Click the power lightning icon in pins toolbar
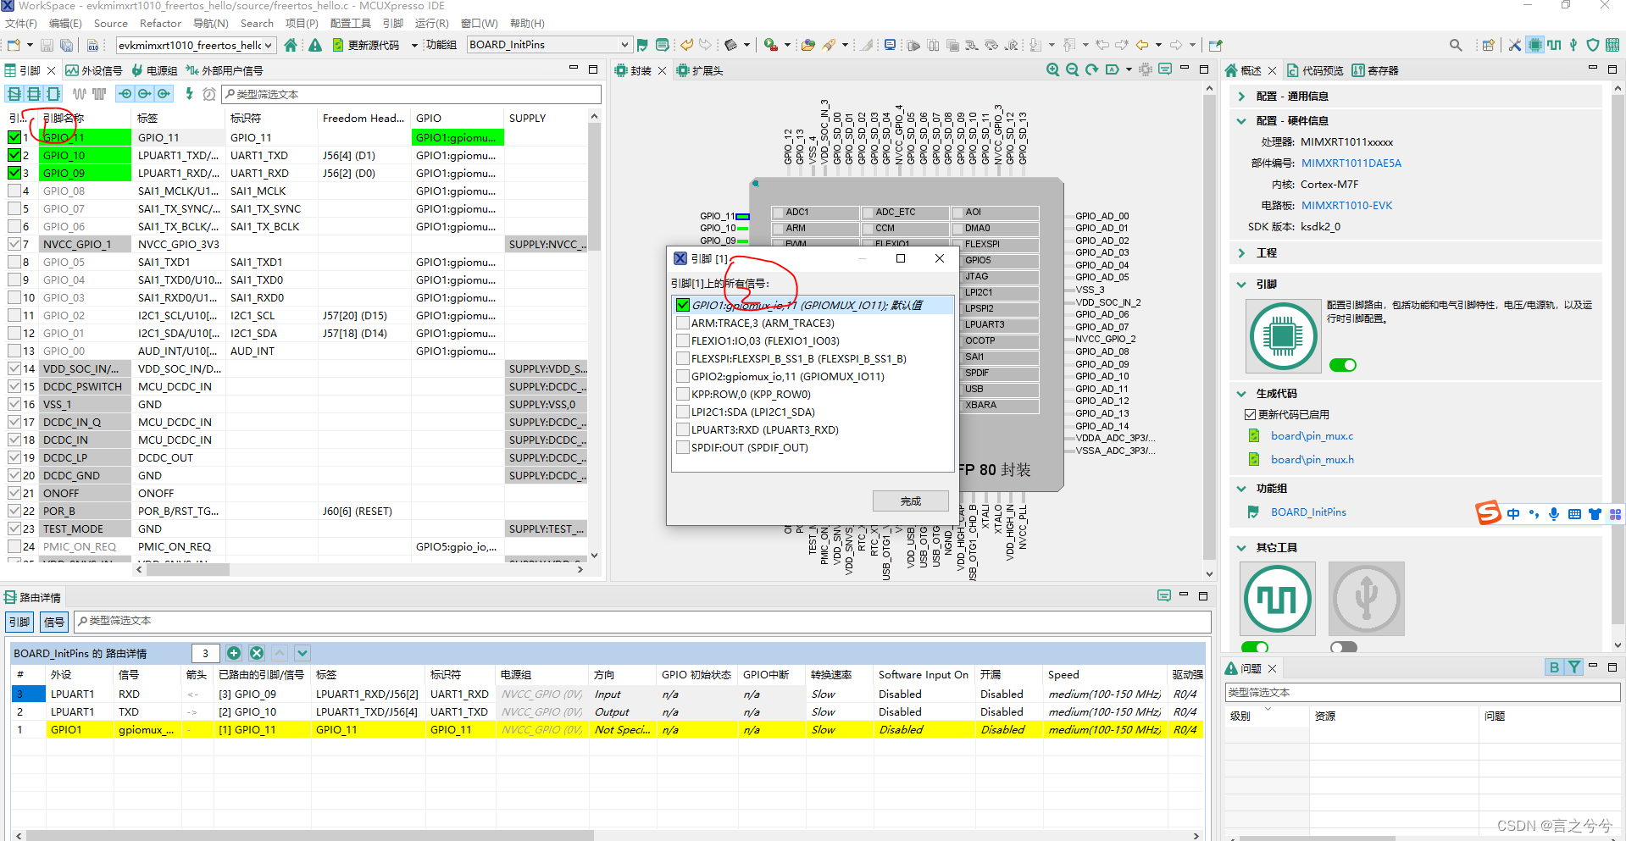Image resolution: width=1626 pixels, height=841 pixels. coord(189,94)
